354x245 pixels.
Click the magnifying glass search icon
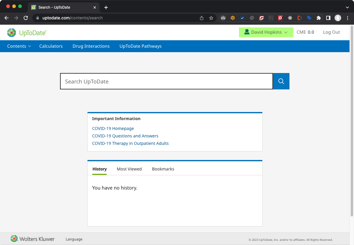[x=281, y=81]
